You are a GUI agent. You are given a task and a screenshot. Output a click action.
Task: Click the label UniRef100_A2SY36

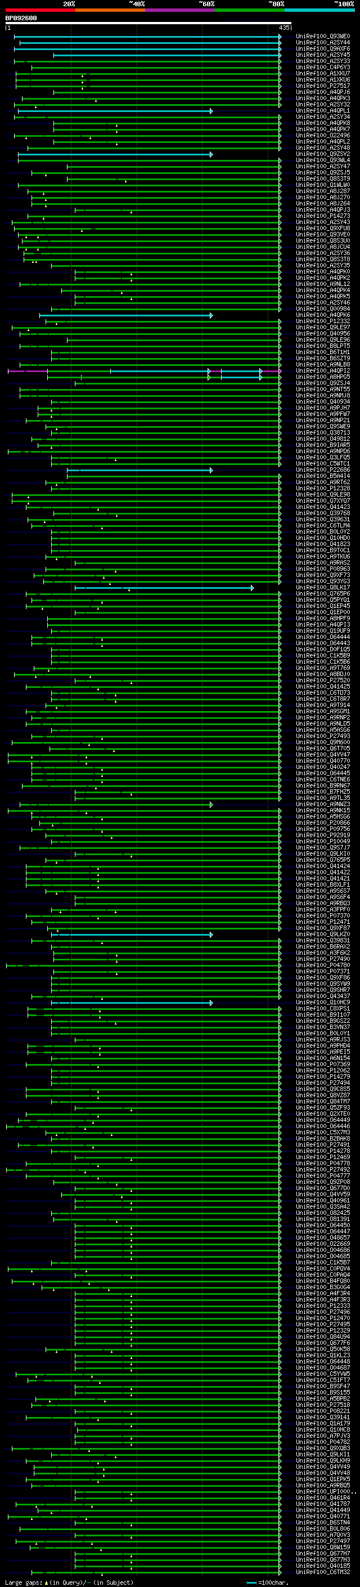point(323,253)
